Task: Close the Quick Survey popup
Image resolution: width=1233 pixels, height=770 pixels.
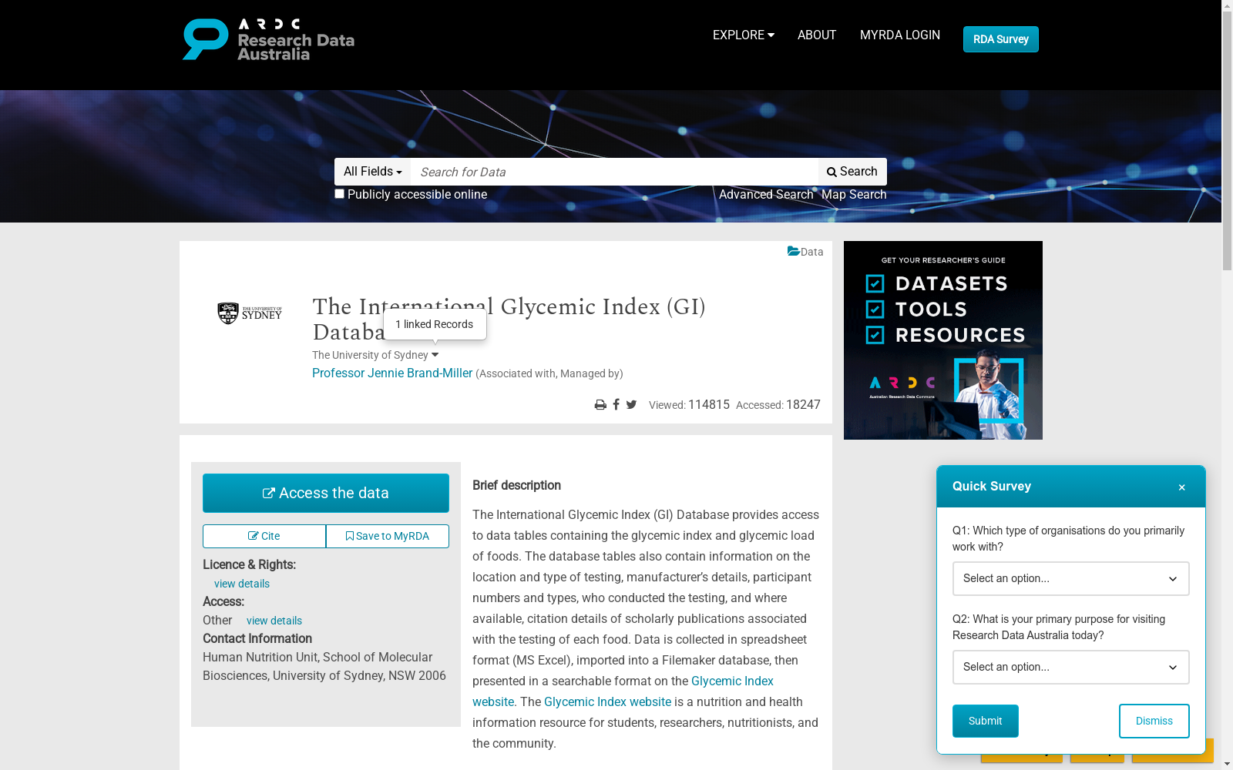Action: pos(1181,487)
